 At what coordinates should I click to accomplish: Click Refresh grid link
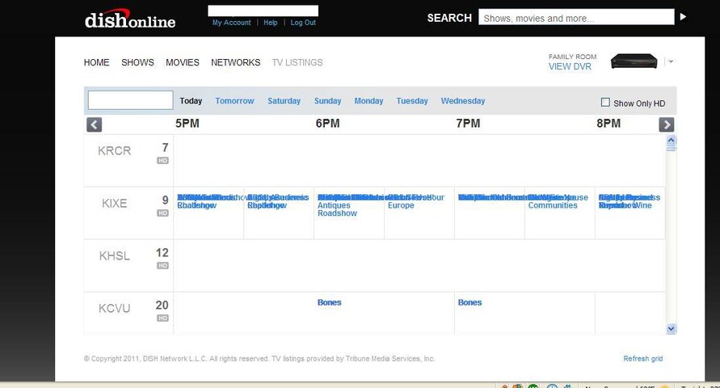[x=643, y=359]
